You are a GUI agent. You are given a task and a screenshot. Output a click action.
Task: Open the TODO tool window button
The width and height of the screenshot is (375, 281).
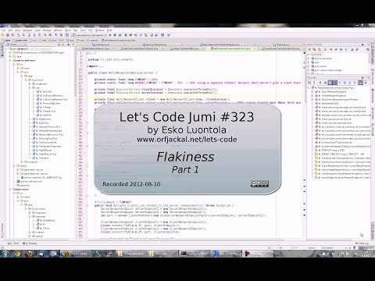coord(13,244)
